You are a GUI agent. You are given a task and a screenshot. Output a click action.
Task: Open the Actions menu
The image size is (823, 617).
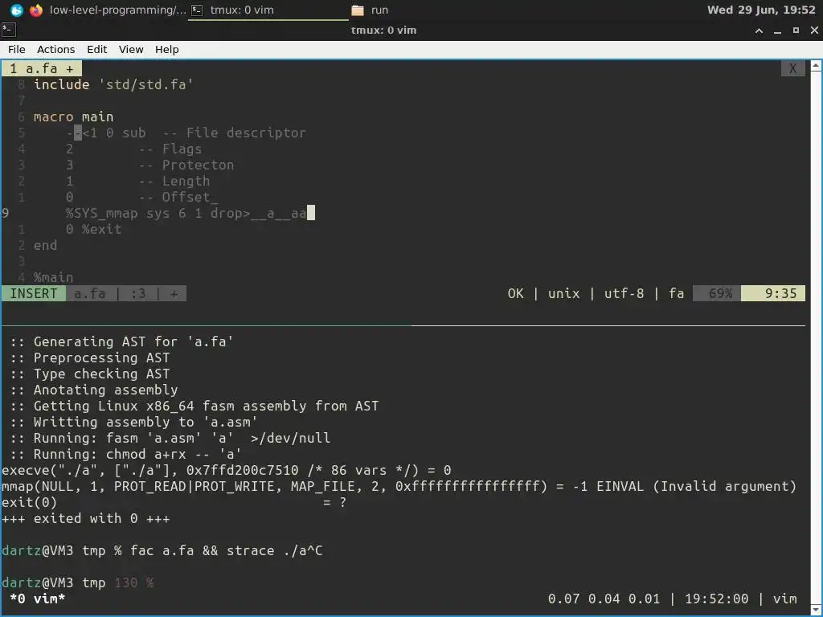pos(55,49)
